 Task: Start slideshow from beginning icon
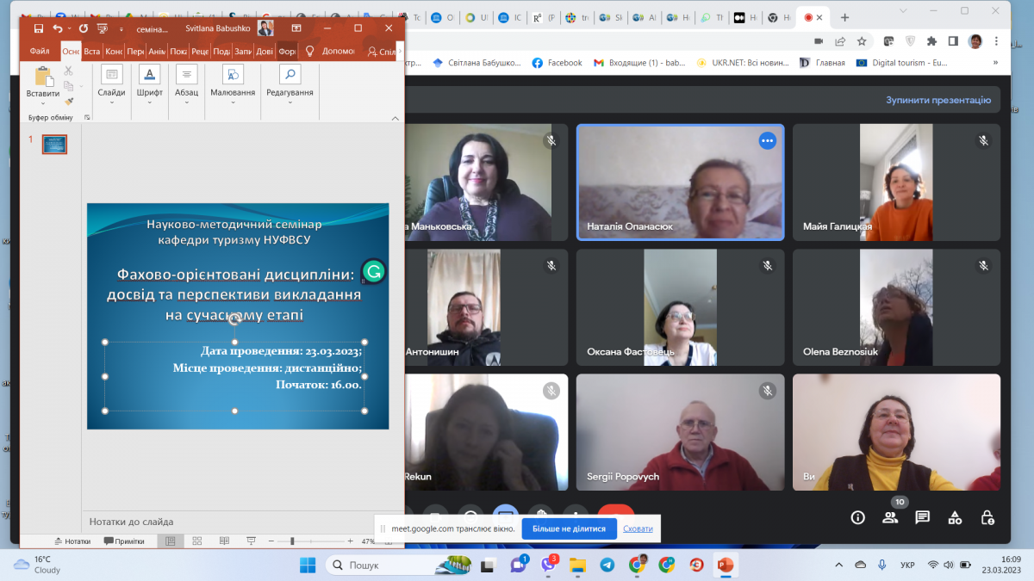[103, 28]
